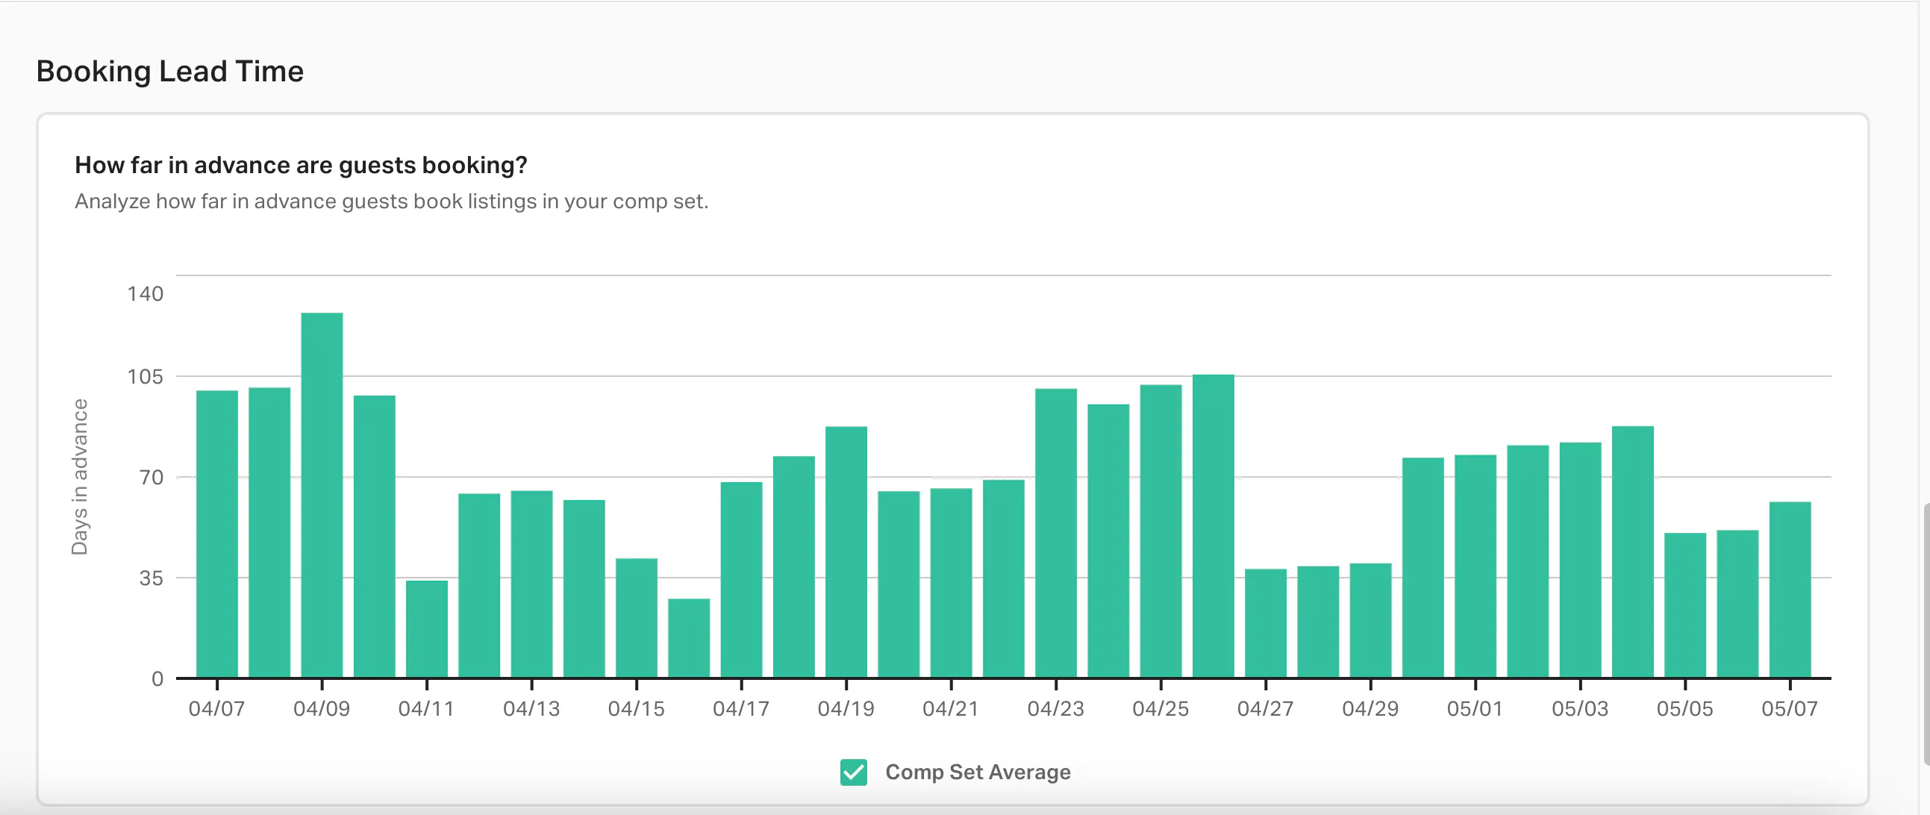Uncheck the Comp Set Average checkbox
Viewport: 1930px width, 815px height.
coord(853,772)
